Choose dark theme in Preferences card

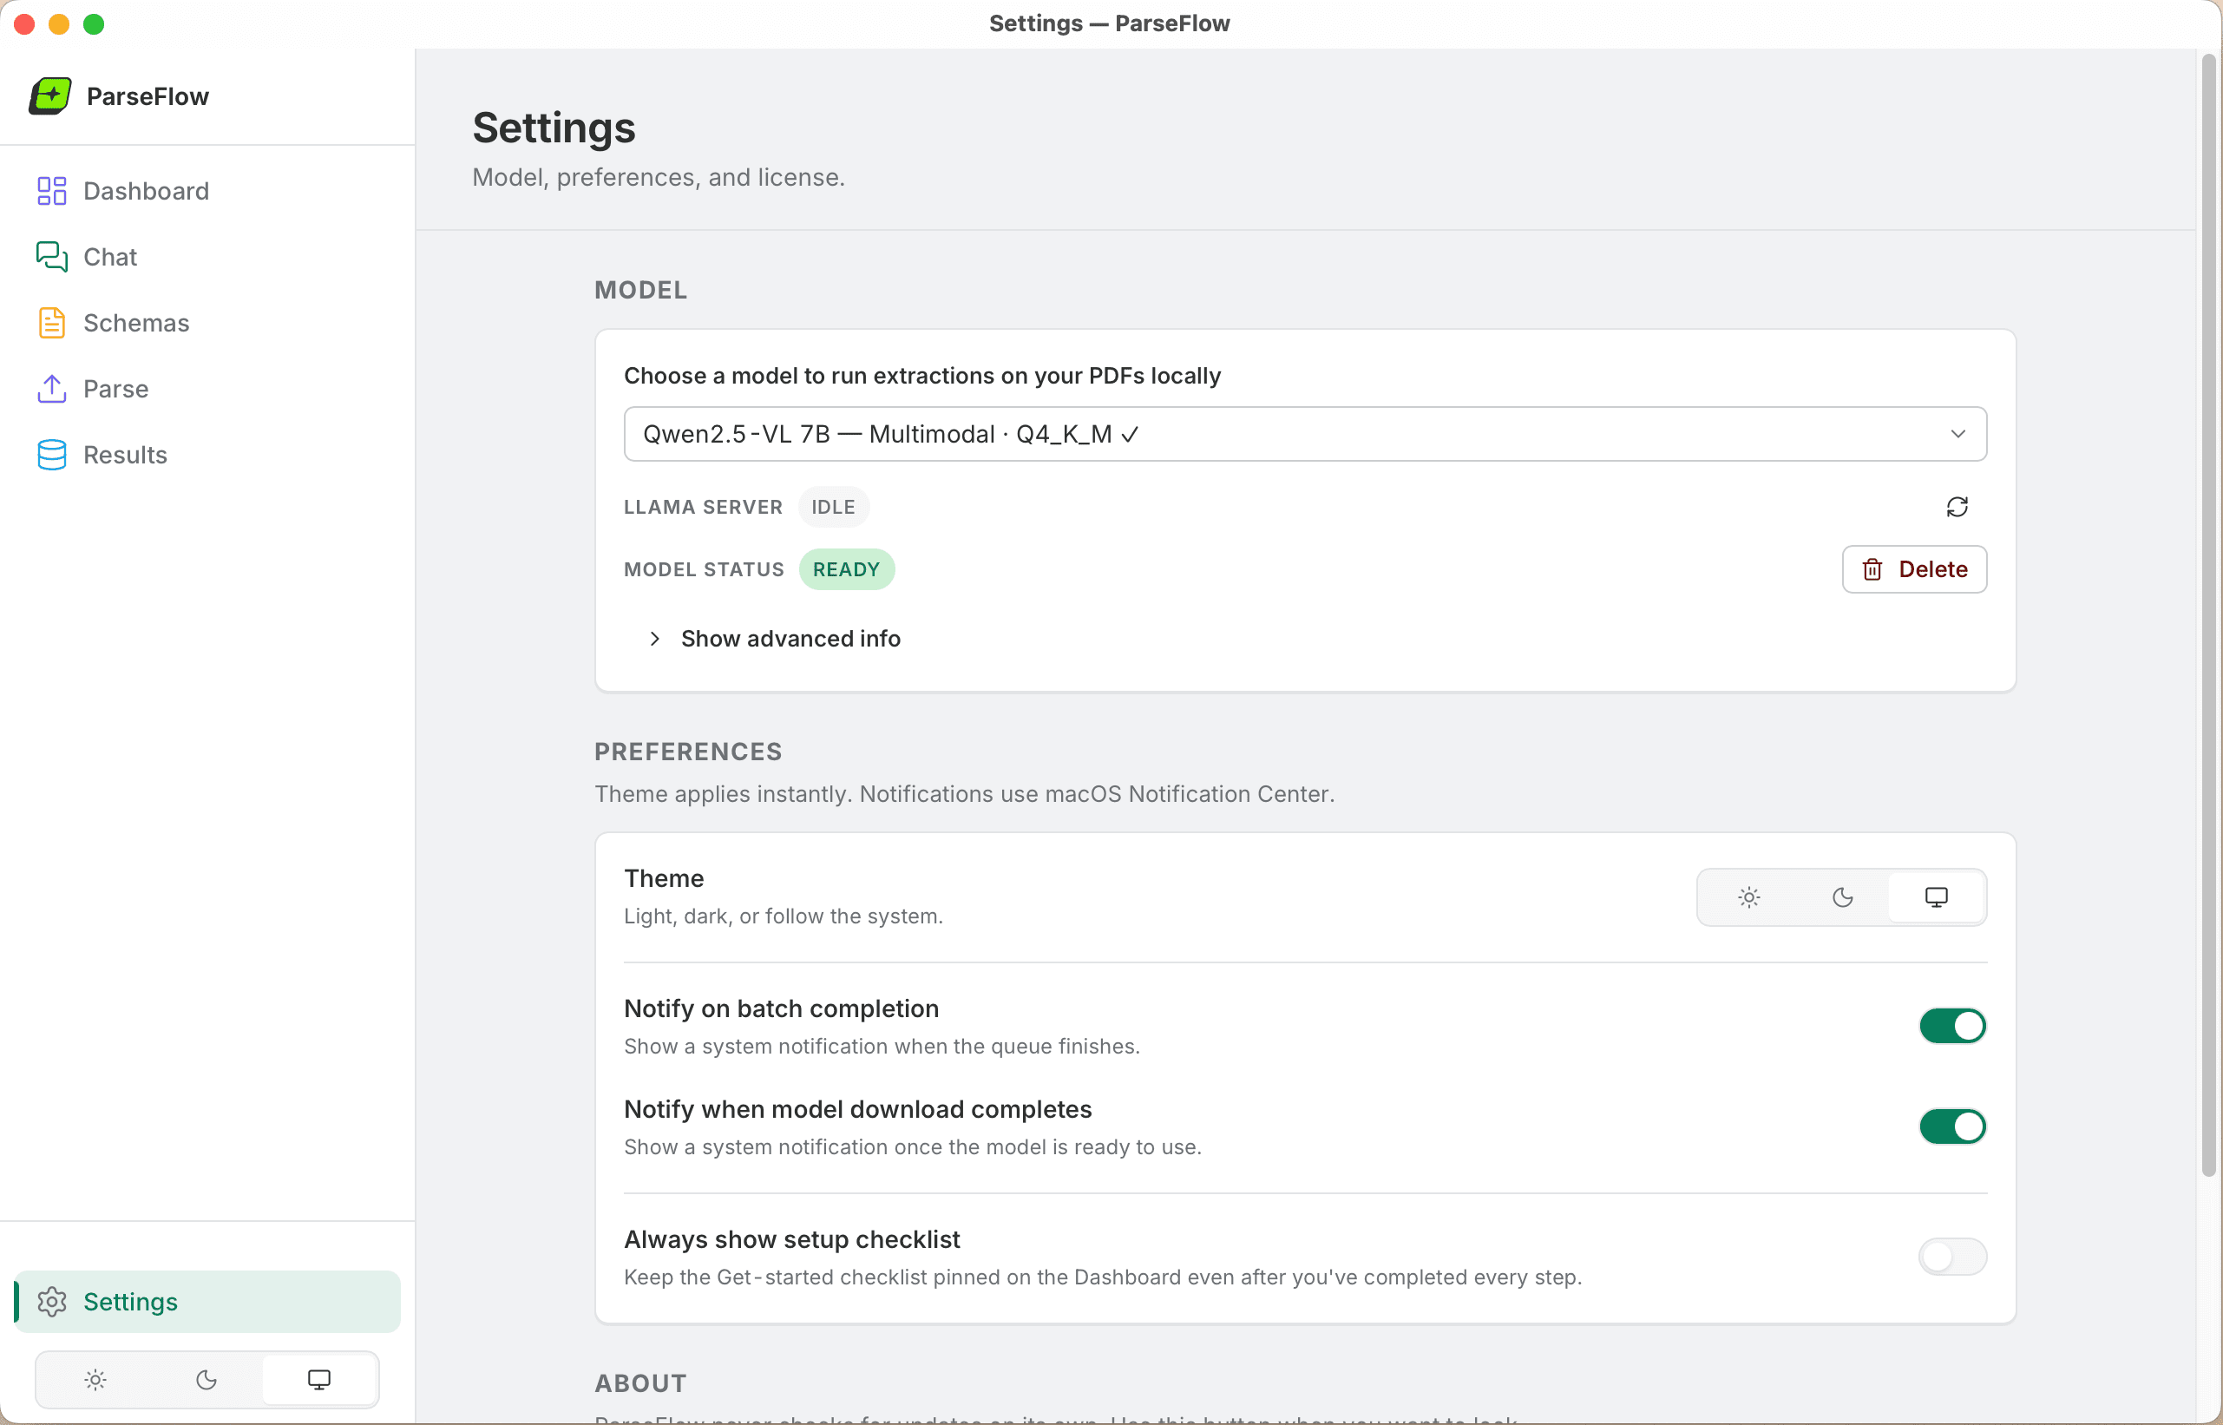(x=1843, y=896)
